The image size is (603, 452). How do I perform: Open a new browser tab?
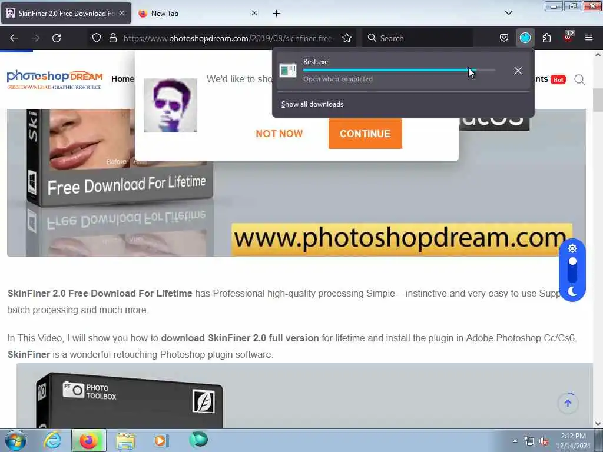pyautogui.click(x=277, y=14)
